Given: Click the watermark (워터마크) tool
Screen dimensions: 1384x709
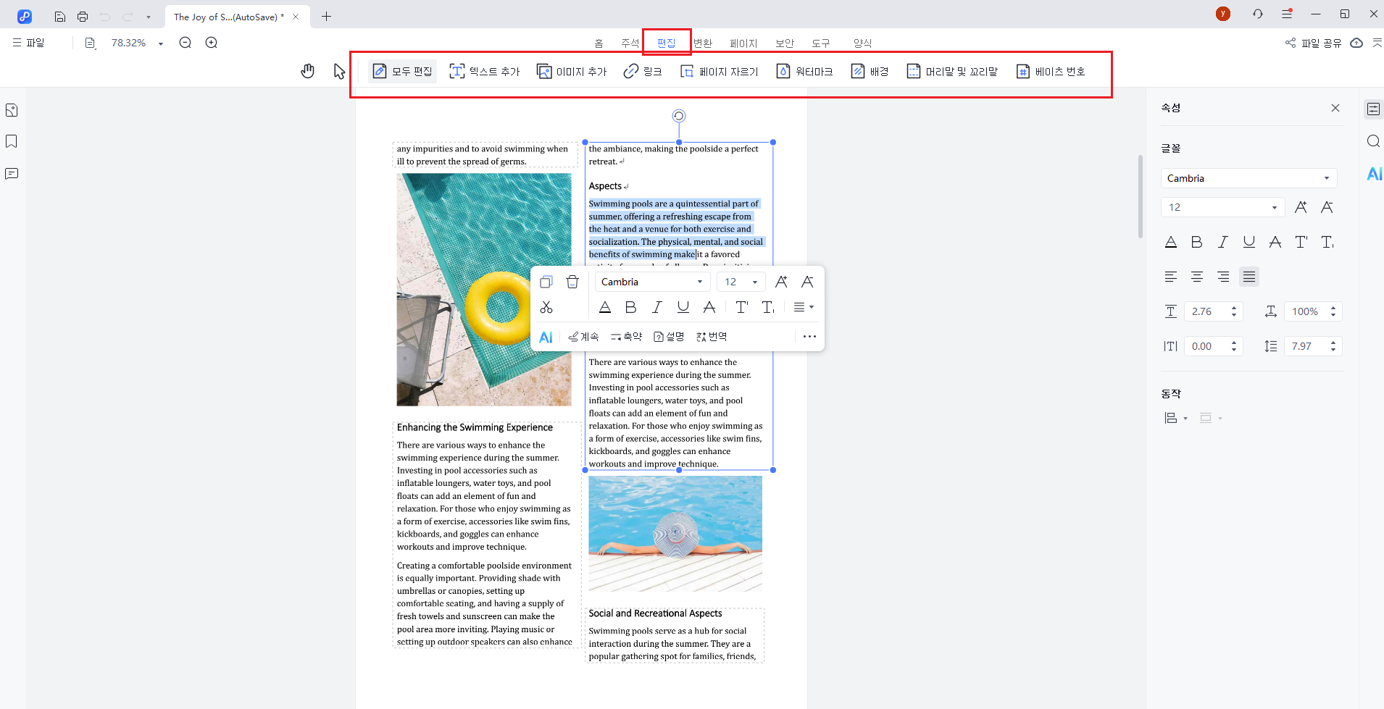Looking at the screenshot, I should pyautogui.click(x=804, y=71).
